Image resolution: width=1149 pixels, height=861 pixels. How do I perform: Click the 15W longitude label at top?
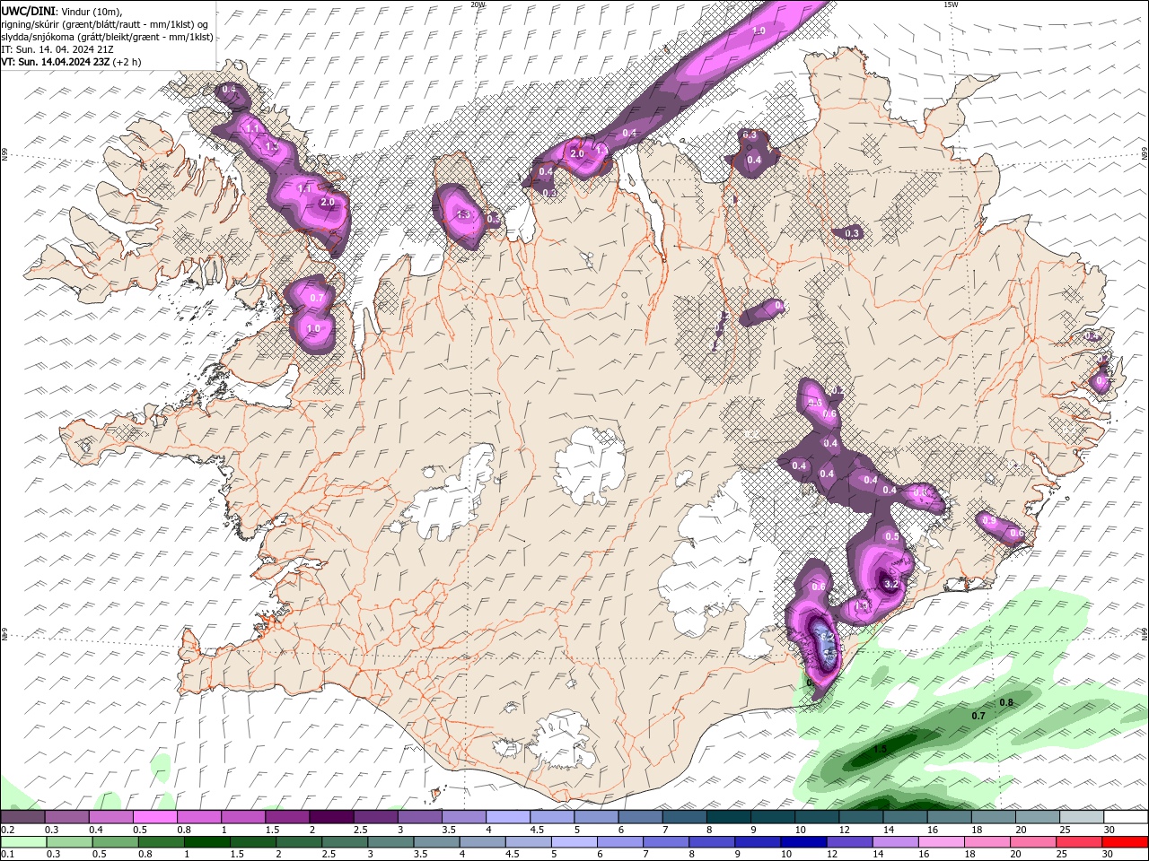(951, 4)
